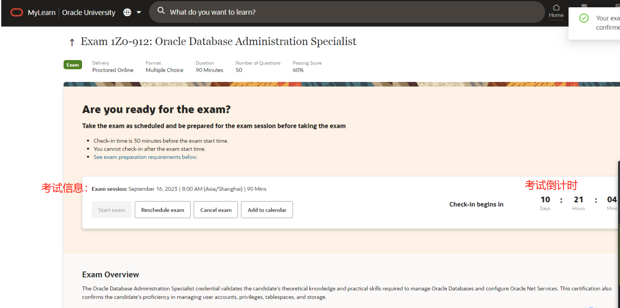Open 'See exam preparation requirements below' link
620x308 pixels.
tap(145, 157)
